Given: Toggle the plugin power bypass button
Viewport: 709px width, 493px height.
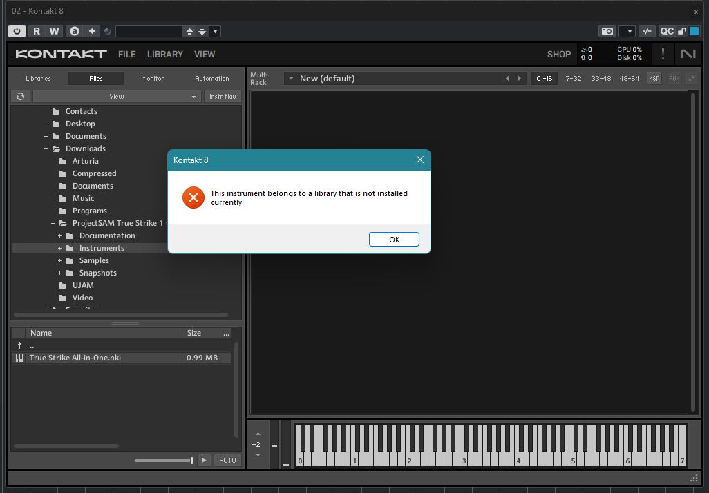Looking at the screenshot, I should 17,31.
